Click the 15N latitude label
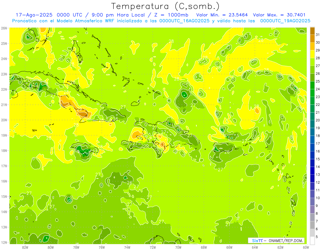 4,196
